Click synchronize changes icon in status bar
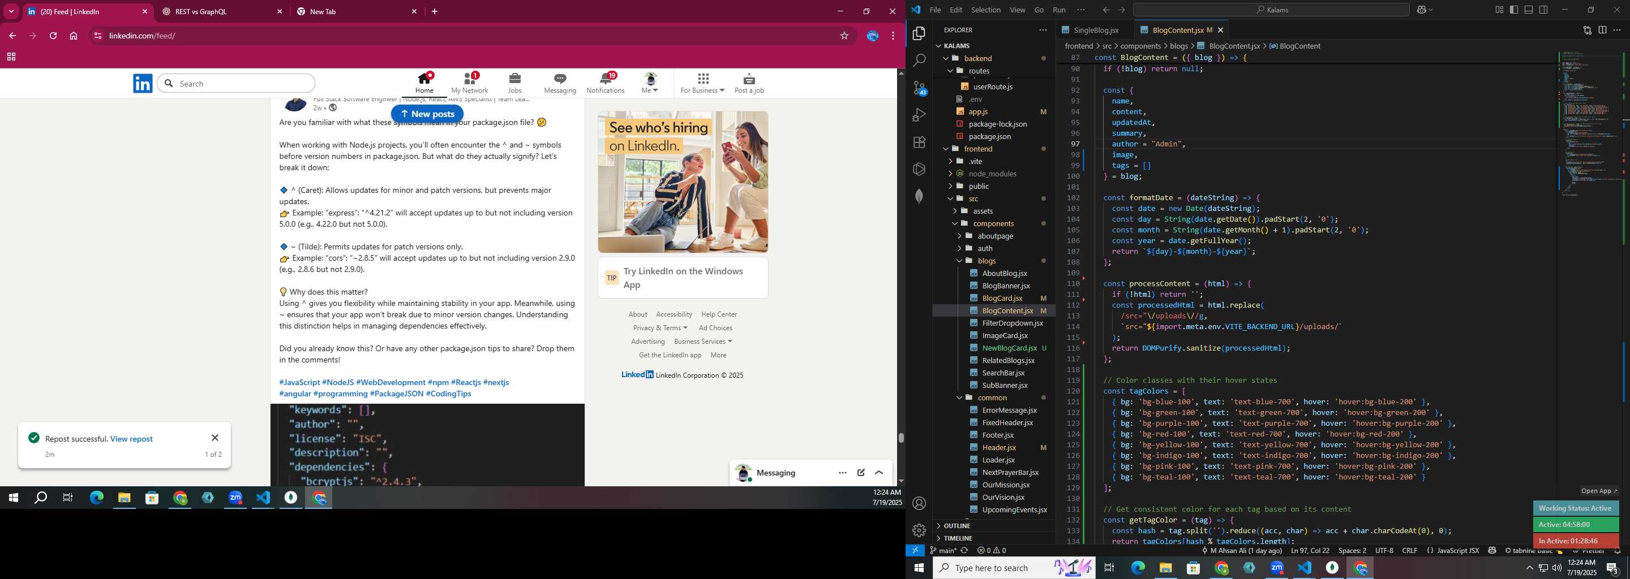 point(964,551)
